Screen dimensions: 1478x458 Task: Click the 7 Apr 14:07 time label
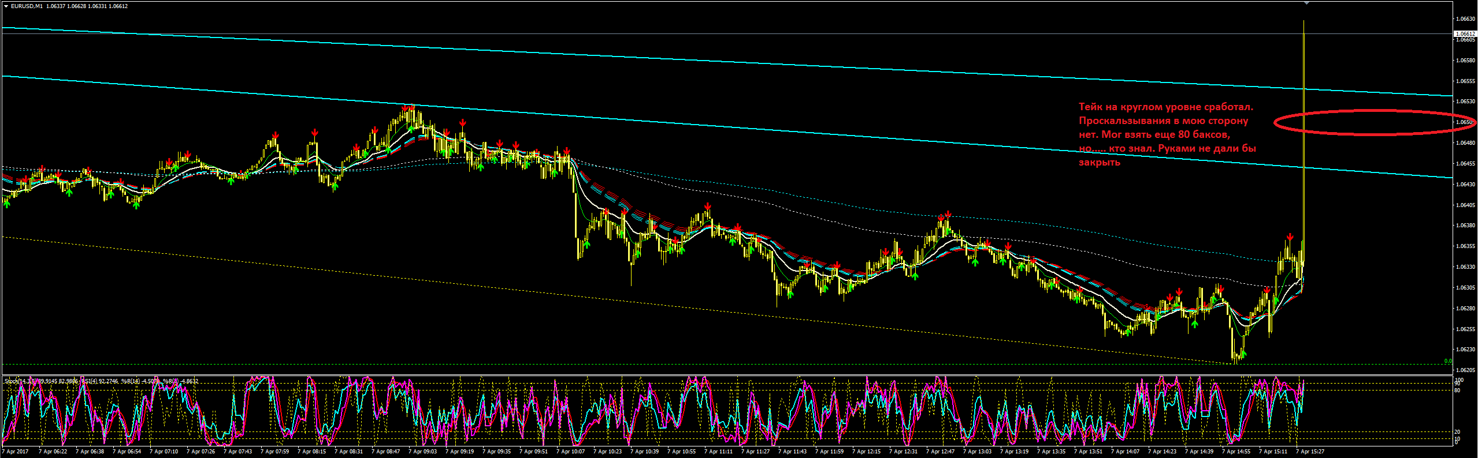(x=1126, y=452)
